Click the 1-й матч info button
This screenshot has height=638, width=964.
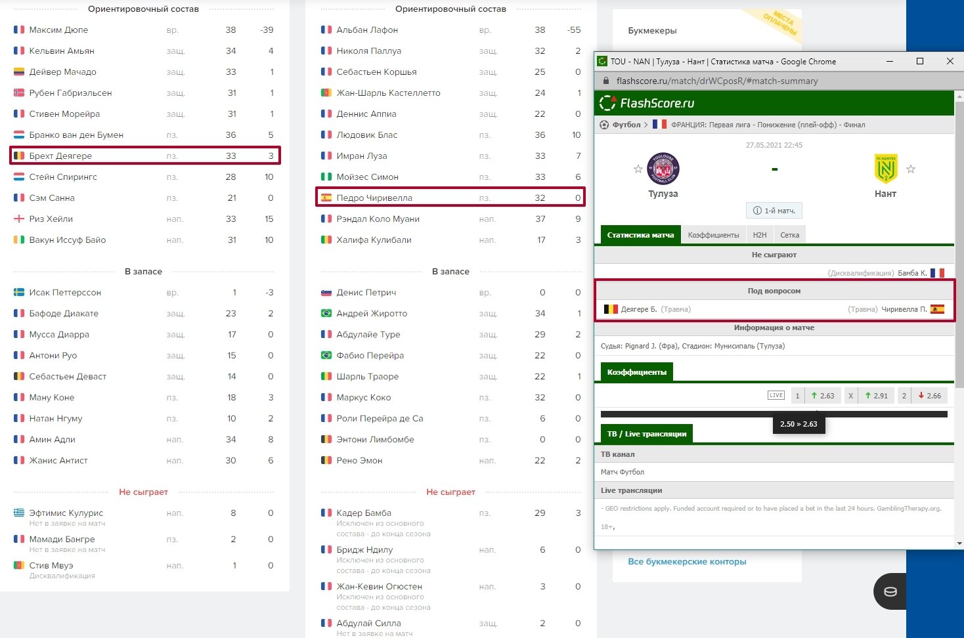point(774,211)
